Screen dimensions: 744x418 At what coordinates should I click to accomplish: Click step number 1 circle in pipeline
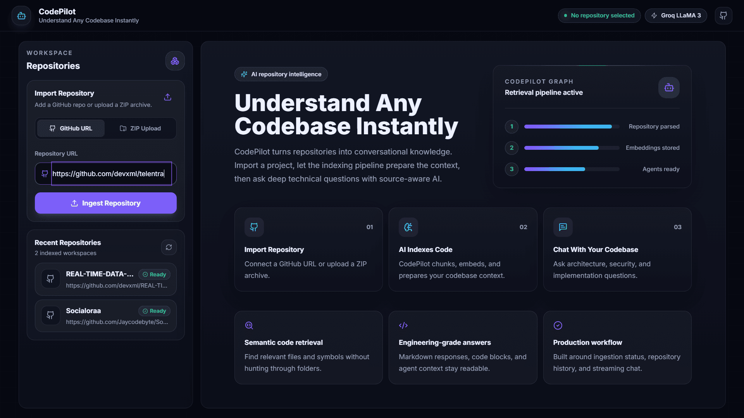[x=511, y=127]
